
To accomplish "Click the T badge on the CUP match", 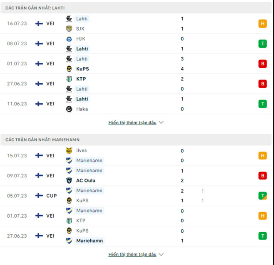I will click(262, 196).
